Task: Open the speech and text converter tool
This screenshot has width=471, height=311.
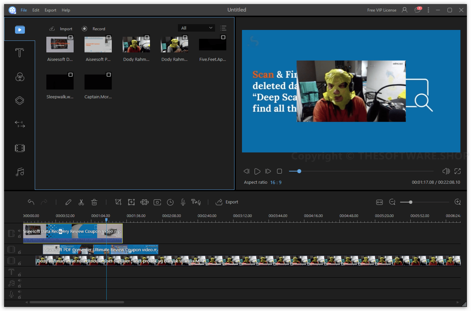Action: (196, 202)
